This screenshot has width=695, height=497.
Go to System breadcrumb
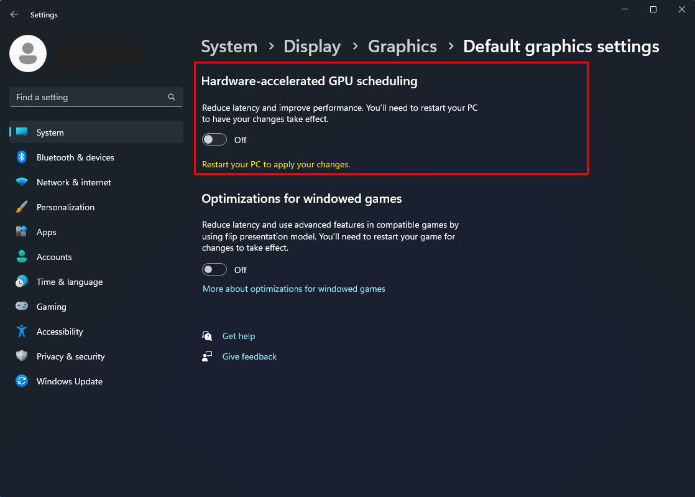(229, 47)
